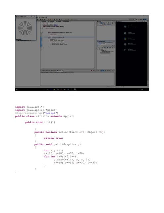This screenshot has height=213, width=164.
Task: Click the Windows Start button
Action: click(17, 90)
